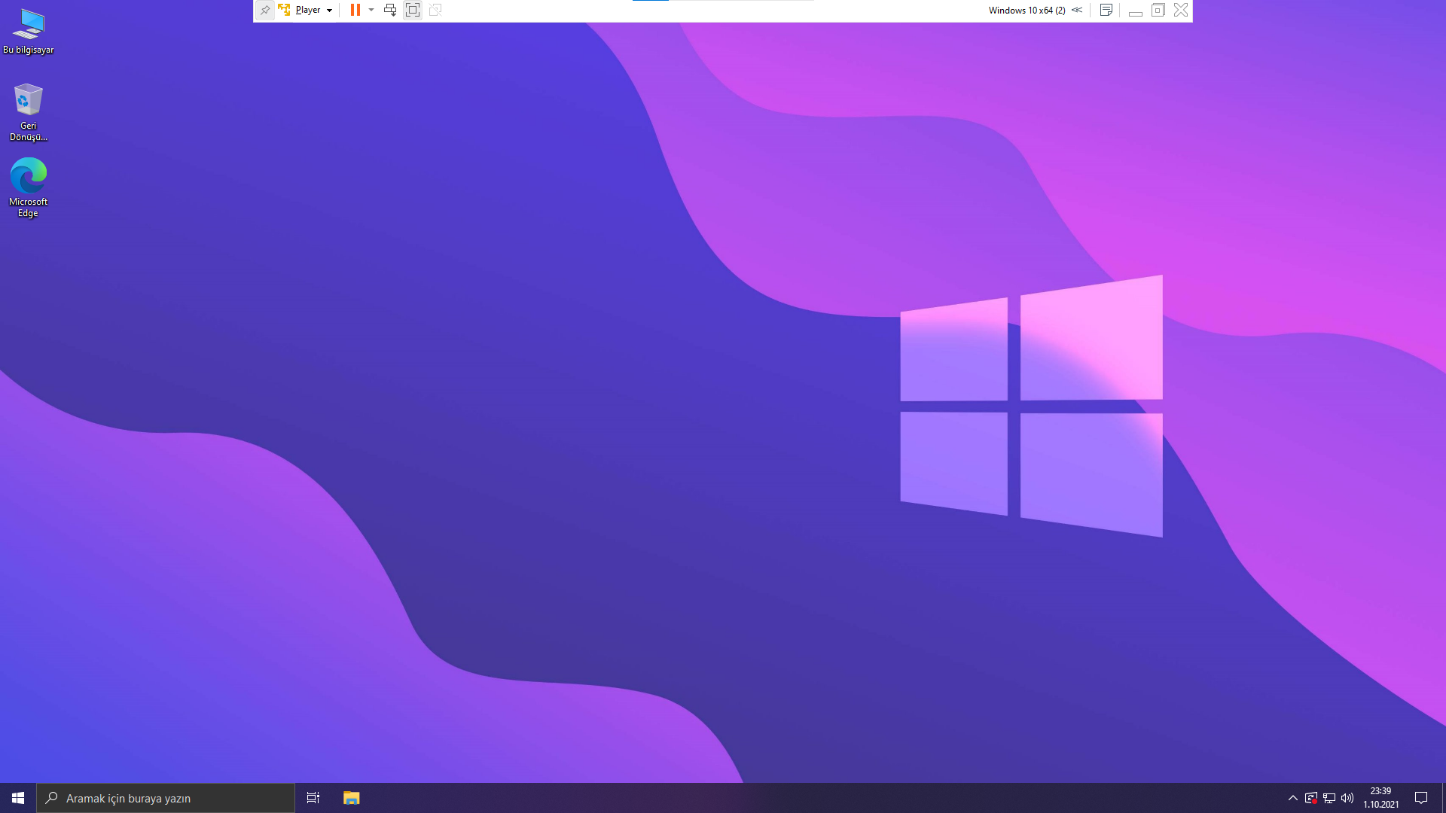Launch File Explorer from the taskbar

click(352, 798)
